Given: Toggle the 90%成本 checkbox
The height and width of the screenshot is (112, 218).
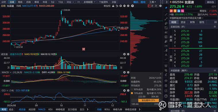Looking at the screenshot, I should 132,89.
